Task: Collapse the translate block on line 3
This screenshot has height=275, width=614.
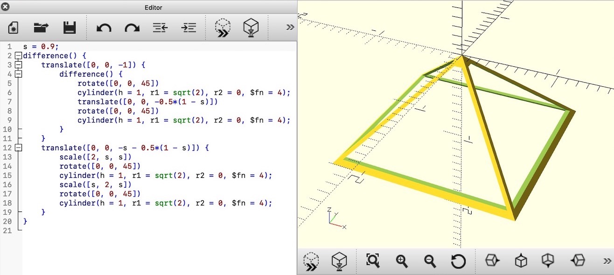Action: click(x=18, y=65)
